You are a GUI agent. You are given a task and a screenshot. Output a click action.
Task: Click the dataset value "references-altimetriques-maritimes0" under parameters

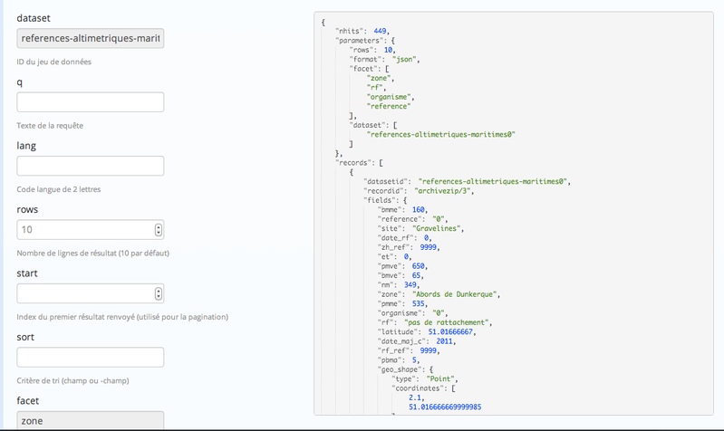coord(441,134)
